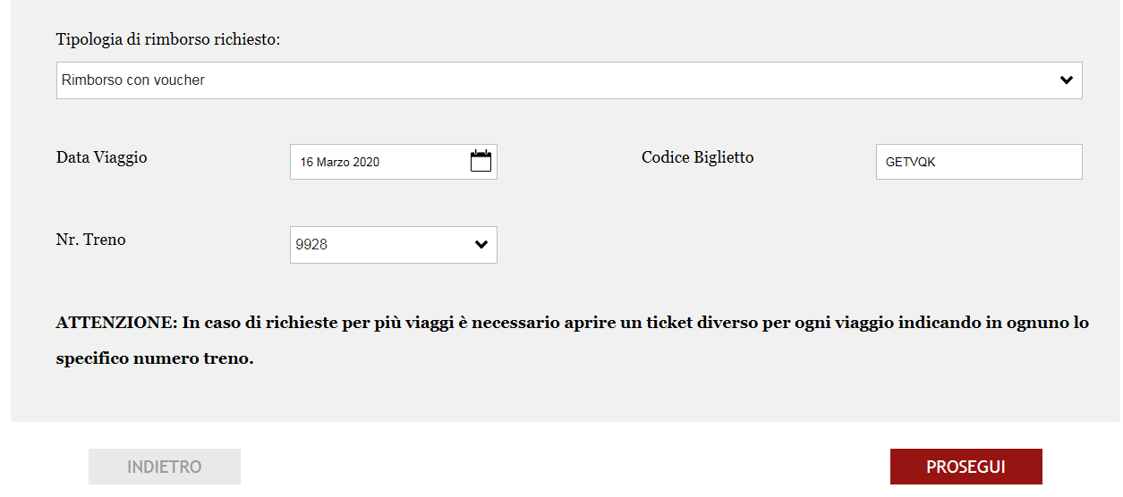Focus the Codice Biglietto field with GETVQK
Image resolution: width=1123 pixels, height=497 pixels.
pos(979,162)
